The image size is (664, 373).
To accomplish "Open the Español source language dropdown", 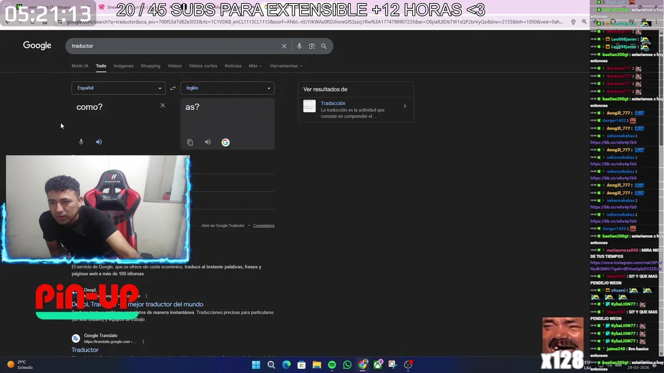I will click(x=118, y=88).
